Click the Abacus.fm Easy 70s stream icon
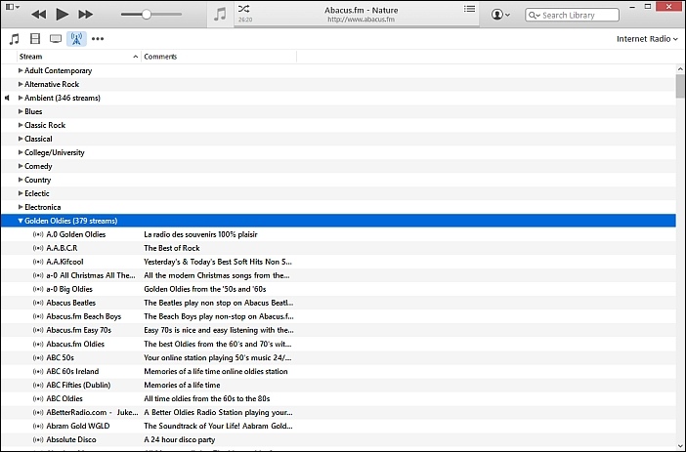The image size is (686, 452). pos(38,330)
